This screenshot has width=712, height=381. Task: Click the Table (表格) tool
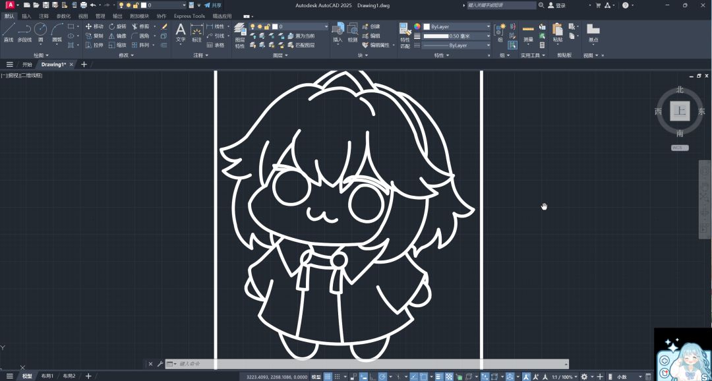coord(216,45)
